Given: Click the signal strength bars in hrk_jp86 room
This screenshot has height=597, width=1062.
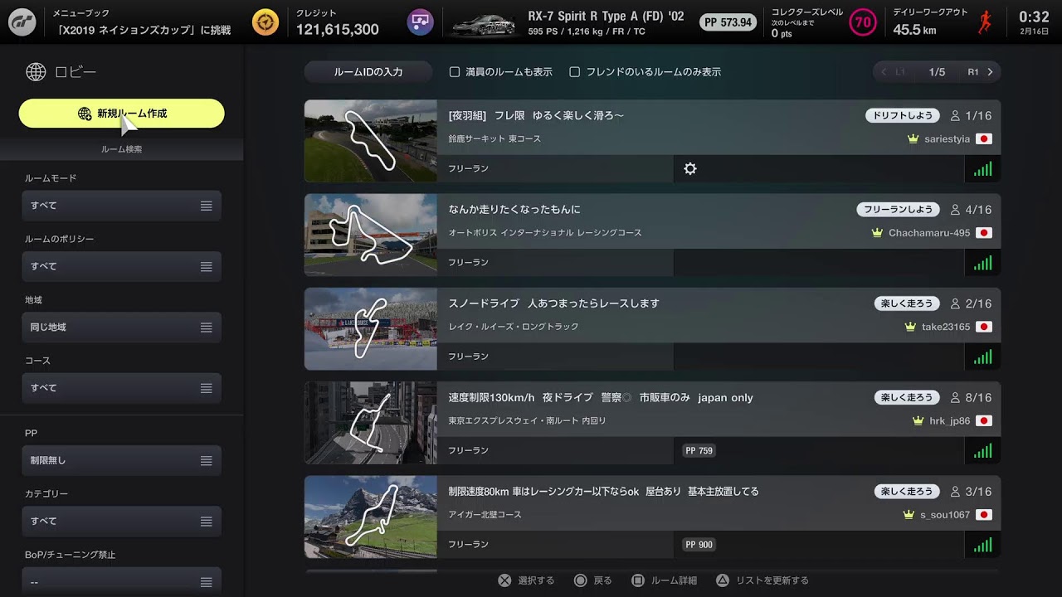Looking at the screenshot, I should (x=982, y=451).
